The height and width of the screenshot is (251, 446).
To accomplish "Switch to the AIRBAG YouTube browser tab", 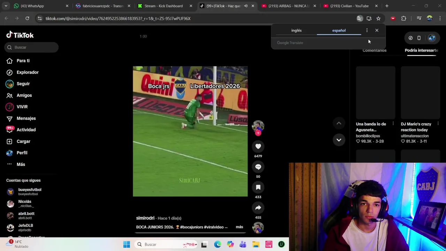I will click(x=289, y=6).
